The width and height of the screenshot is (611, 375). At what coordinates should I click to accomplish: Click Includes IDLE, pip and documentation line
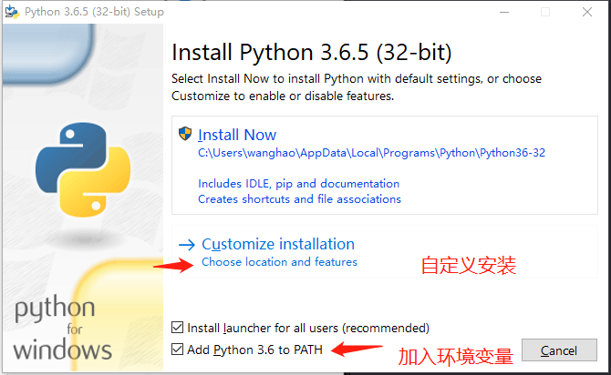tap(298, 184)
